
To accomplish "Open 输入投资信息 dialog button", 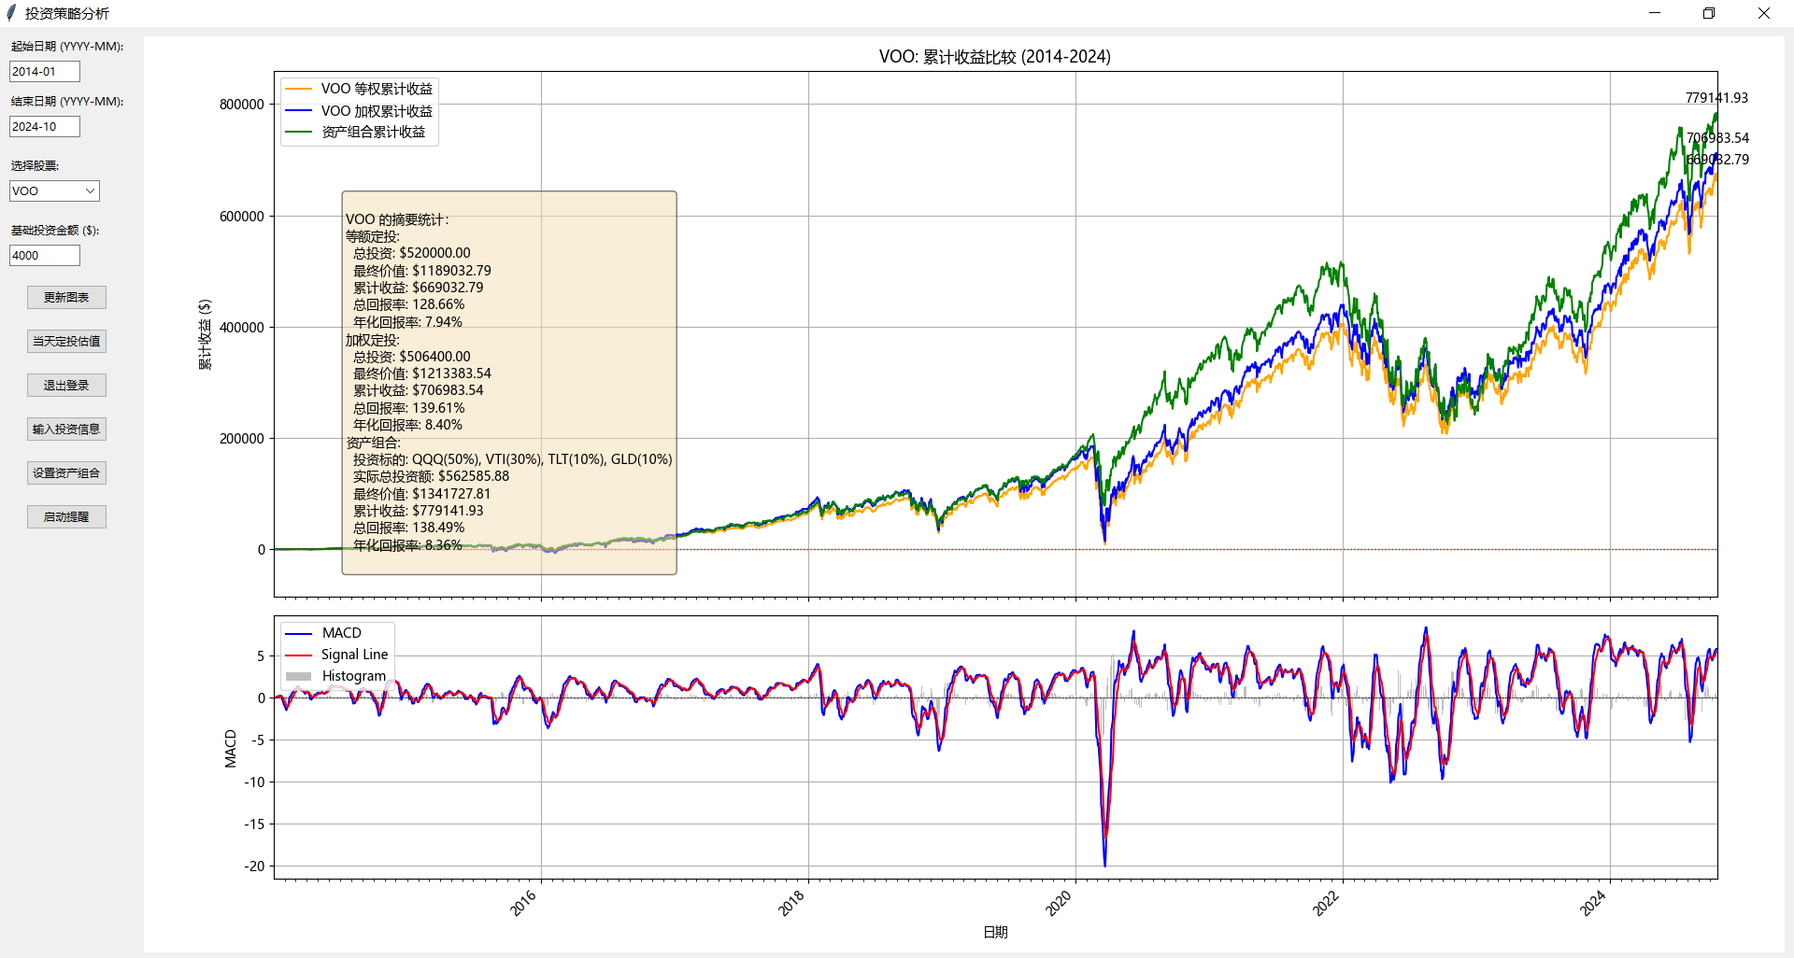I will pos(66,429).
